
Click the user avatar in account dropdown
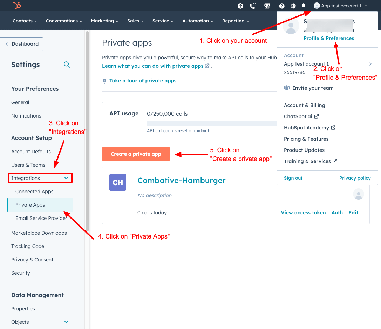coord(291,26)
